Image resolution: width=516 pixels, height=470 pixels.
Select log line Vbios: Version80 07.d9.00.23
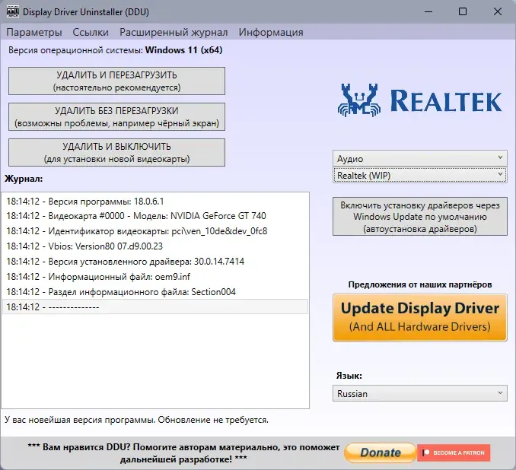pos(155,246)
